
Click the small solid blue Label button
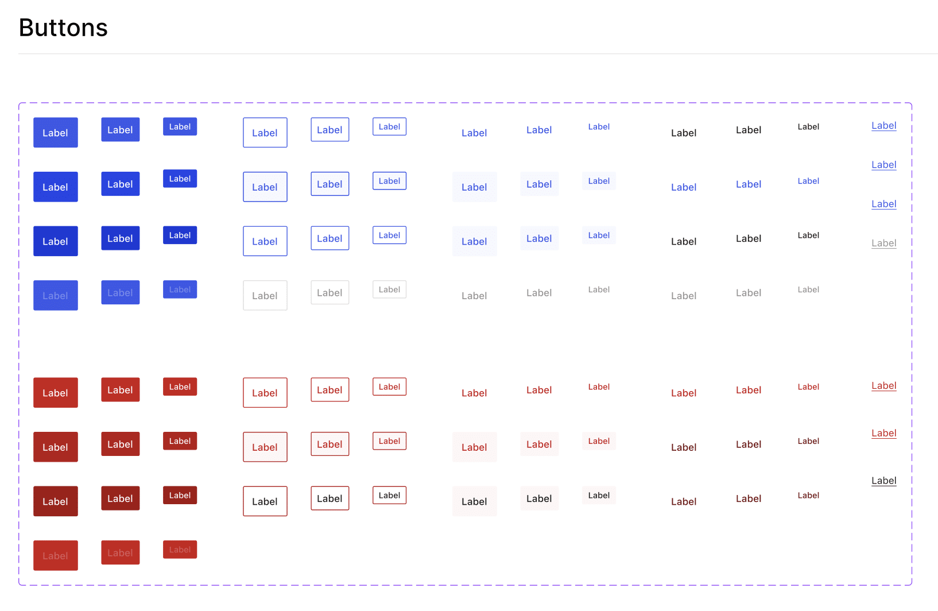click(180, 126)
